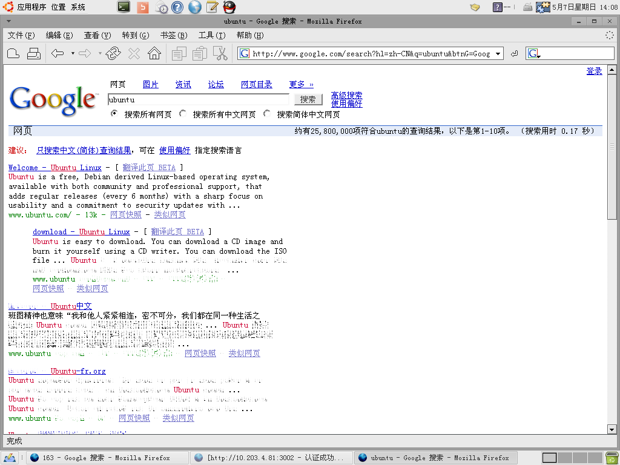Screen dimensions: 620x465
Task: Open the 编辑(E) menu
Action: [59, 36]
